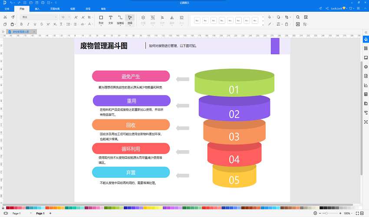This screenshot has height=217, width=369.
Task: Pick the black color swatch in the palette
Action: click(x=321, y=208)
